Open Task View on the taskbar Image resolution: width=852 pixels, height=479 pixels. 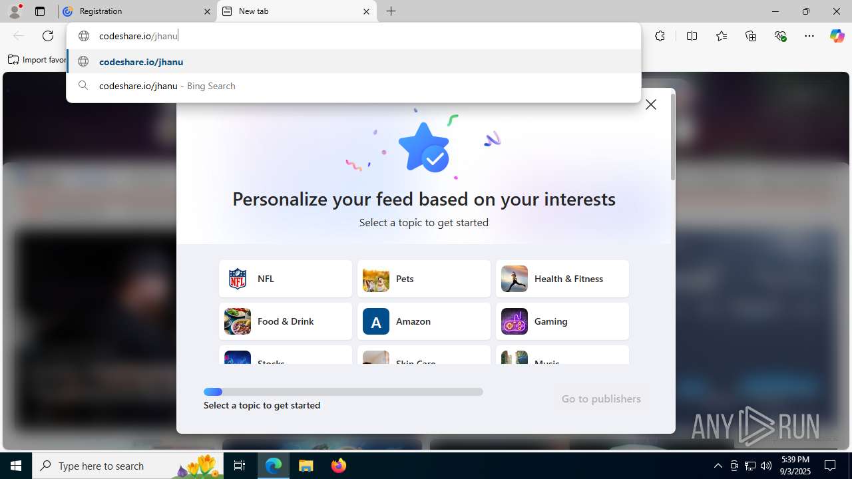point(240,466)
